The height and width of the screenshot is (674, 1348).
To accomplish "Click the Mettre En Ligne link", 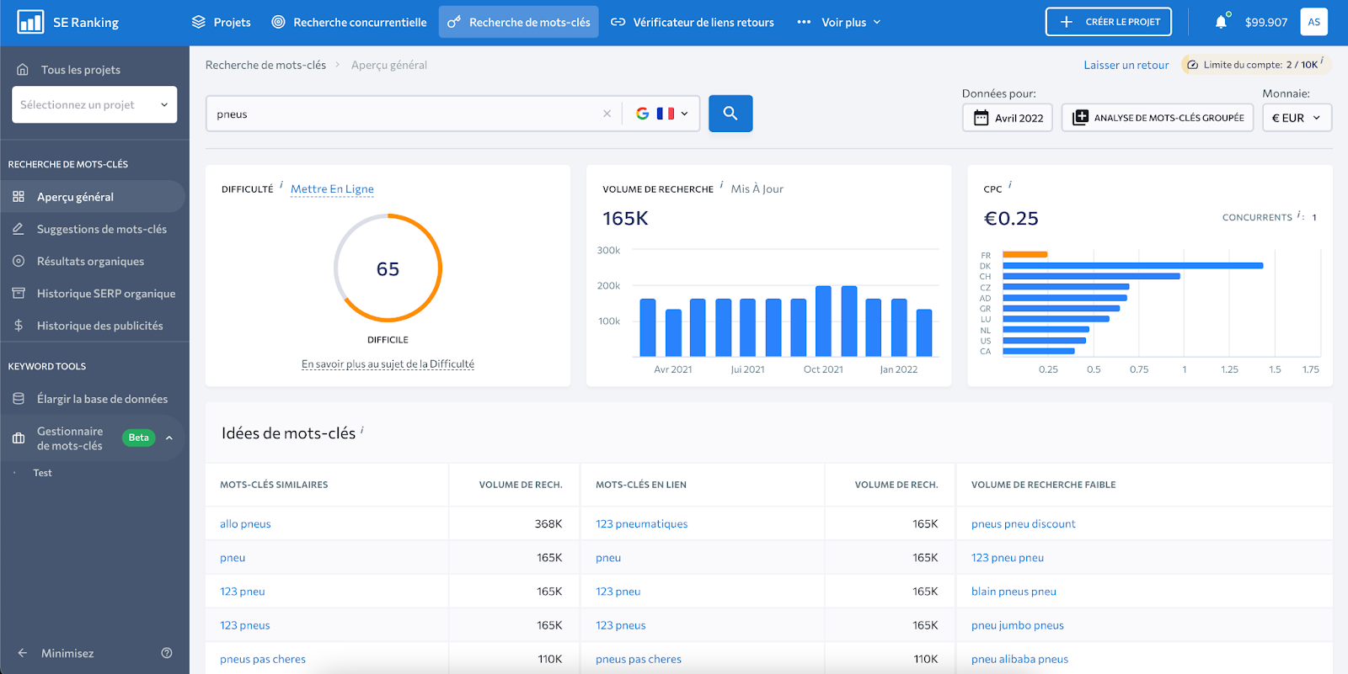I will pyautogui.click(x=332, y=189).
